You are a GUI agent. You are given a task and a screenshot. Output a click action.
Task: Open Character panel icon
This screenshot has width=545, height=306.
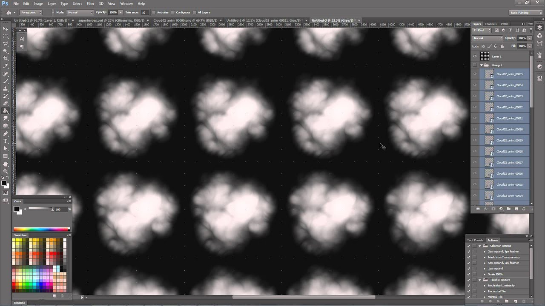point(22,39)
